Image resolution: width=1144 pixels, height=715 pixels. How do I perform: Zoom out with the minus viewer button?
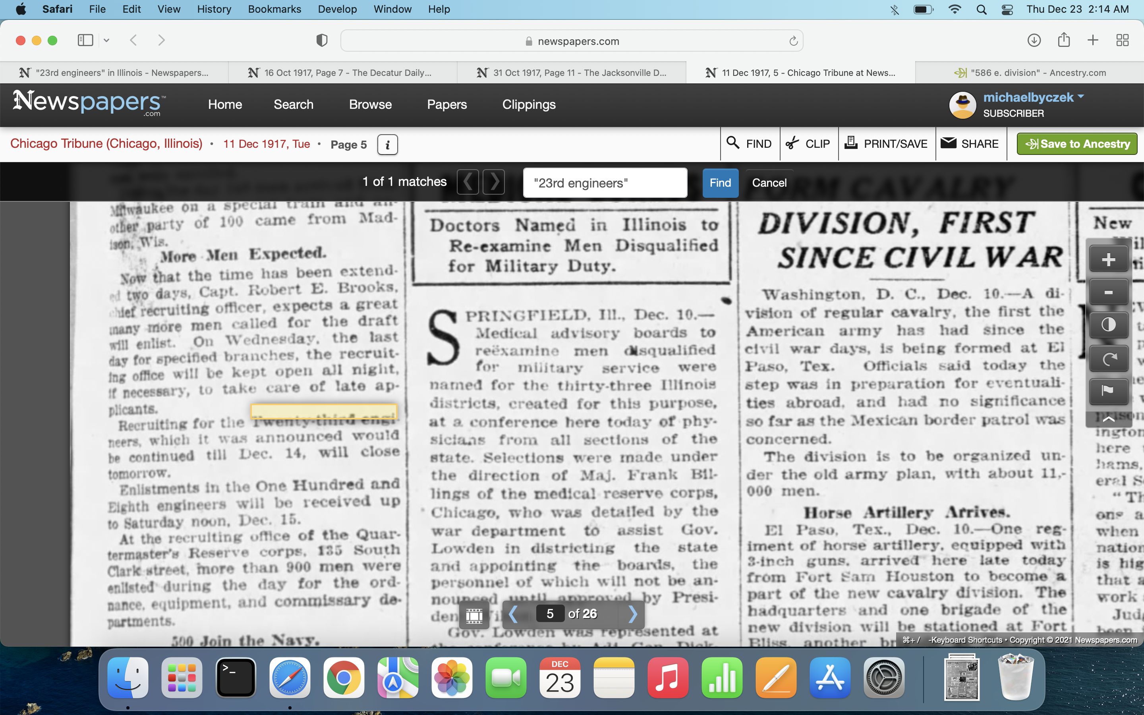pyautogui.click(x=1108, y=292)
